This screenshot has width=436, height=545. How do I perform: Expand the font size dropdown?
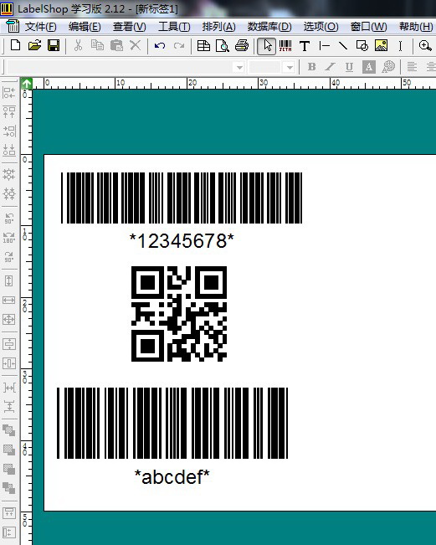point(290,67)
